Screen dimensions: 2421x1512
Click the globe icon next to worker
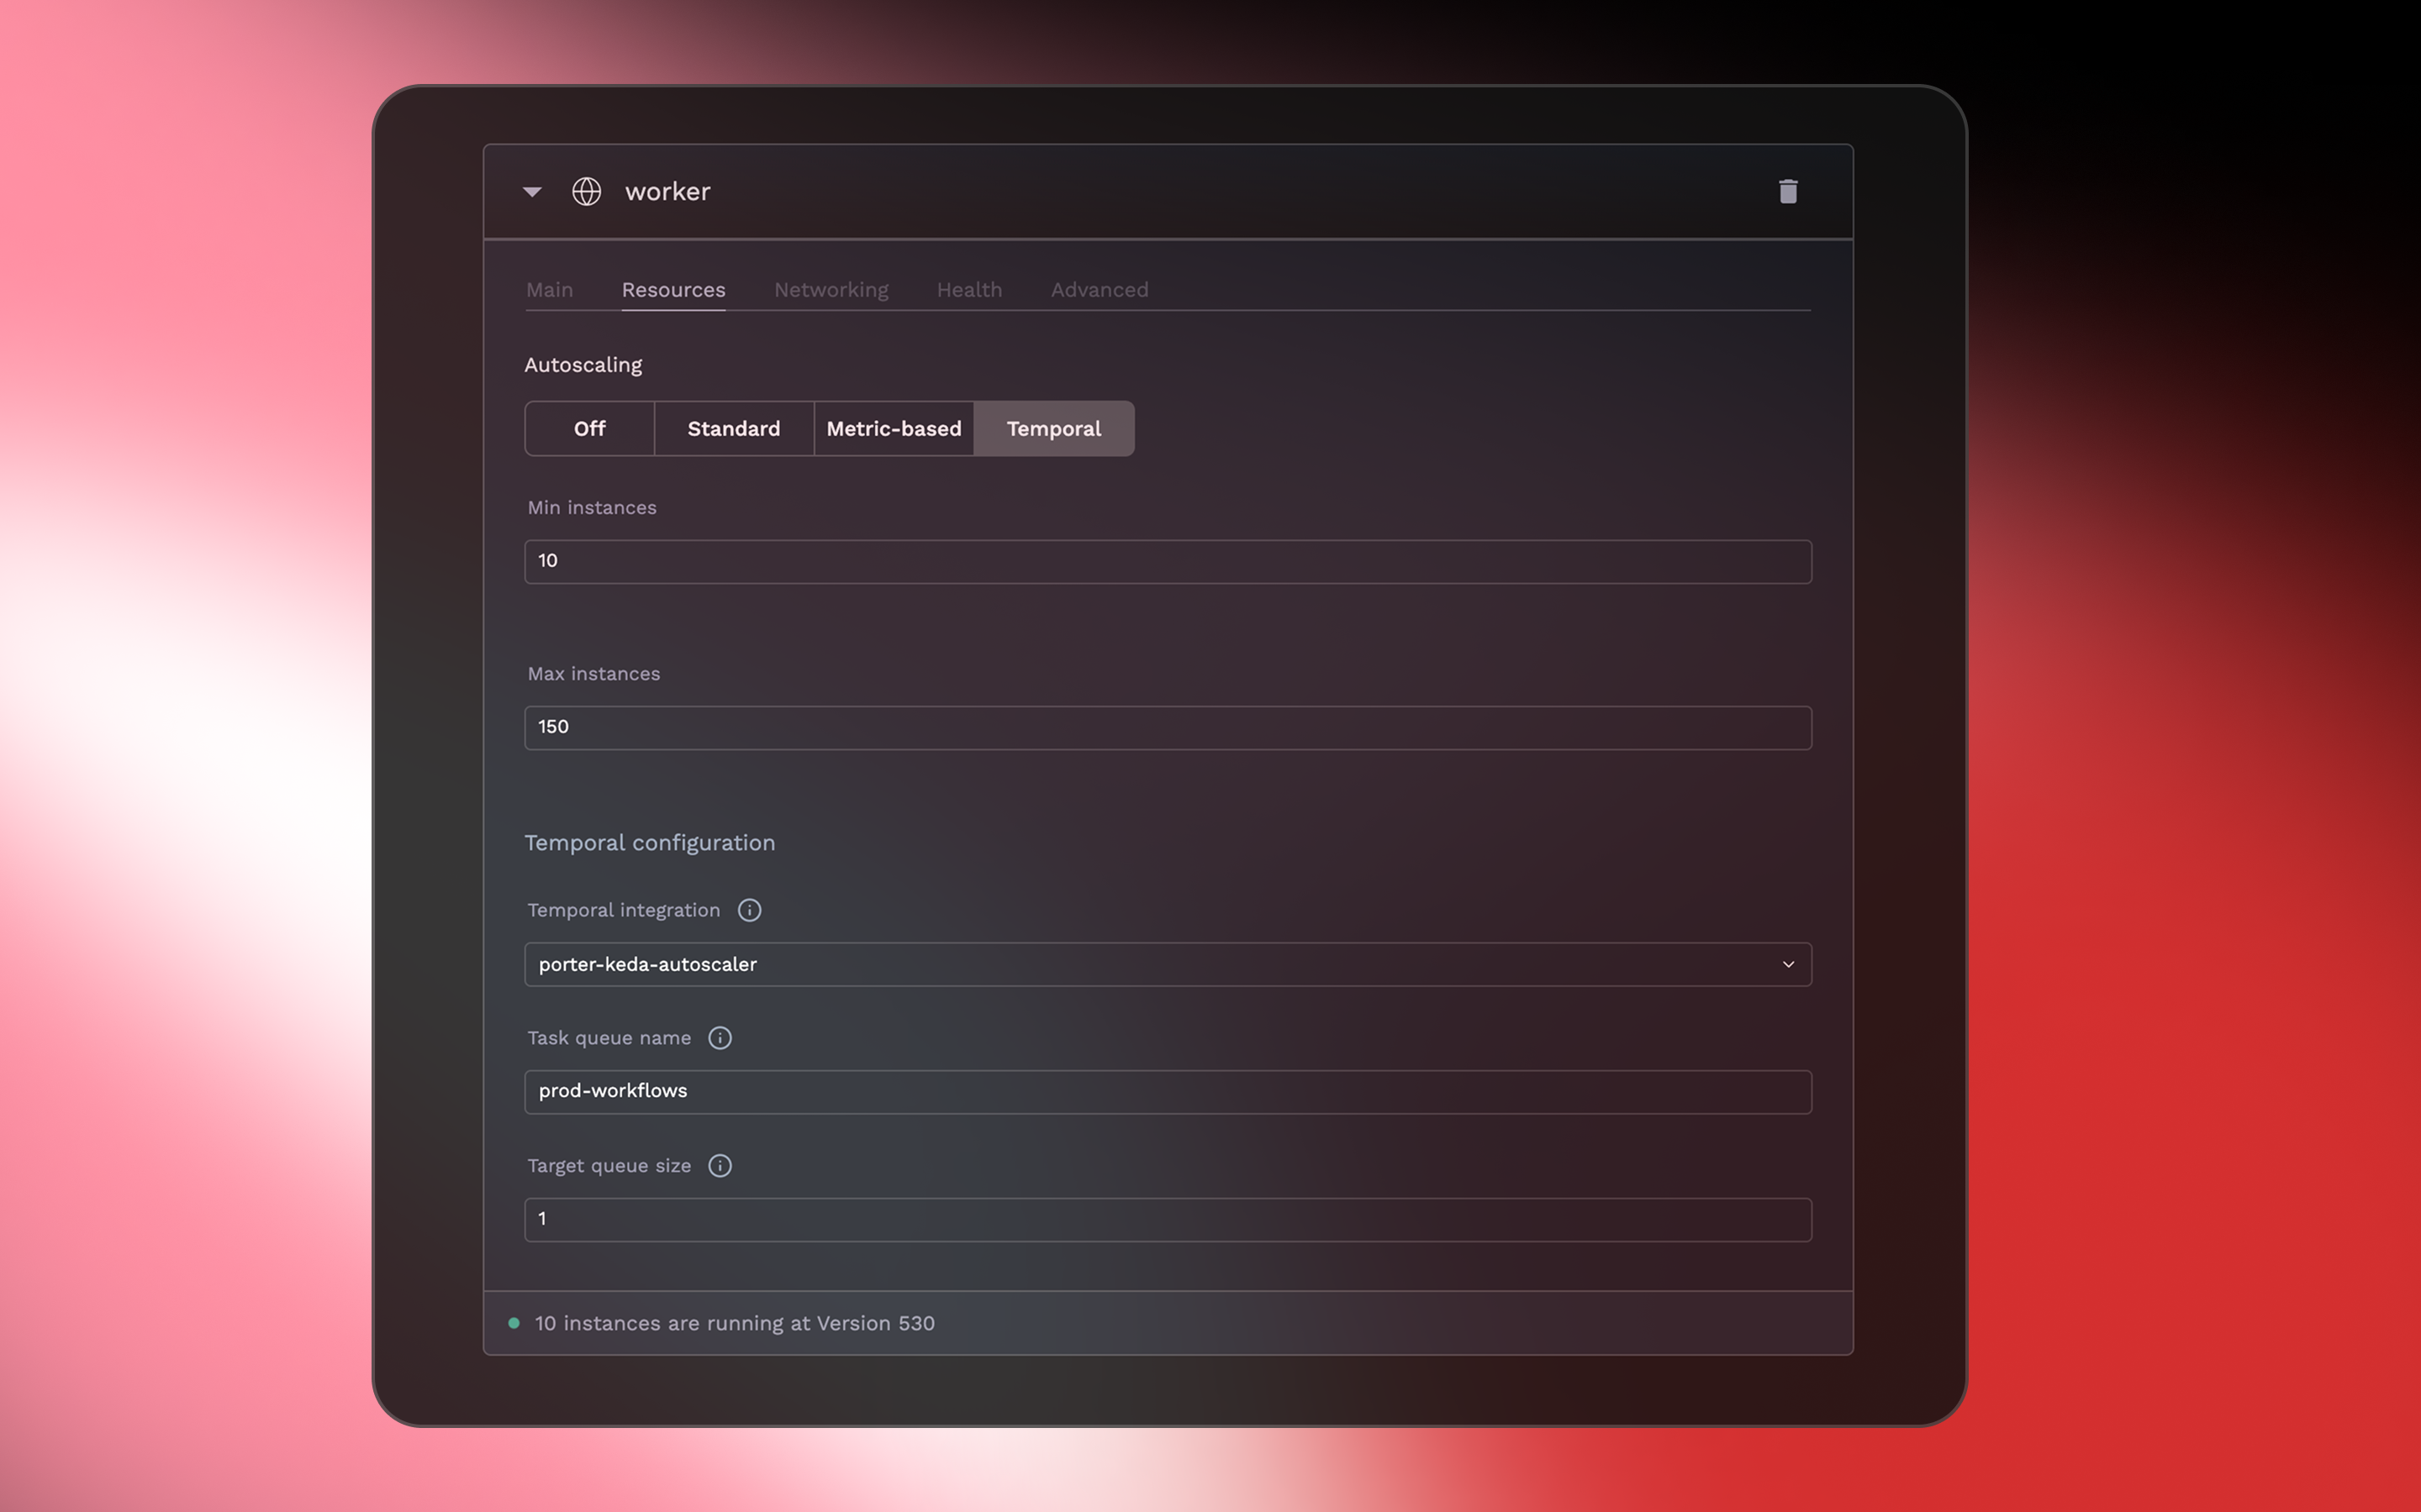(x=586, y=191)
